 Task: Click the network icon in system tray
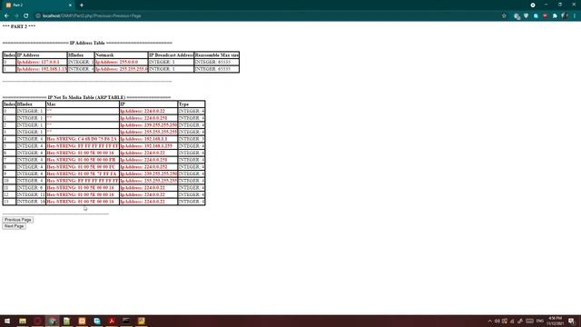pos(512,321)
